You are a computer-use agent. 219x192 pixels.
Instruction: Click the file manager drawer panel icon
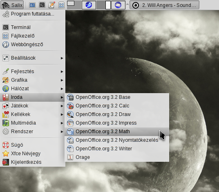click(x=61, y=5)
